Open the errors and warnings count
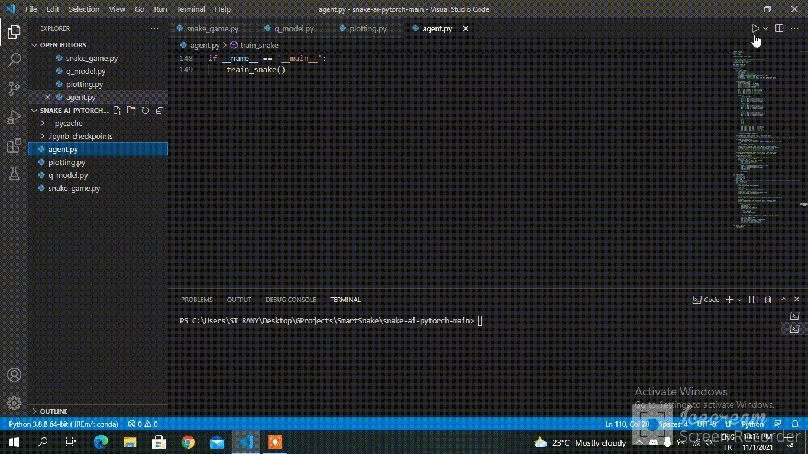Image resolution: width=808 pixels, height=454 pixels. [143, 424]
